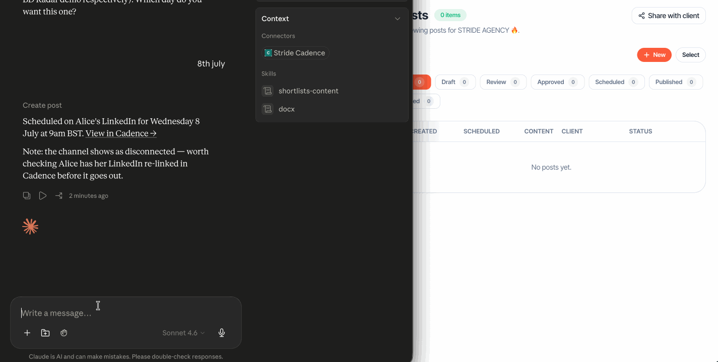Create a New post

coord(654,55)
